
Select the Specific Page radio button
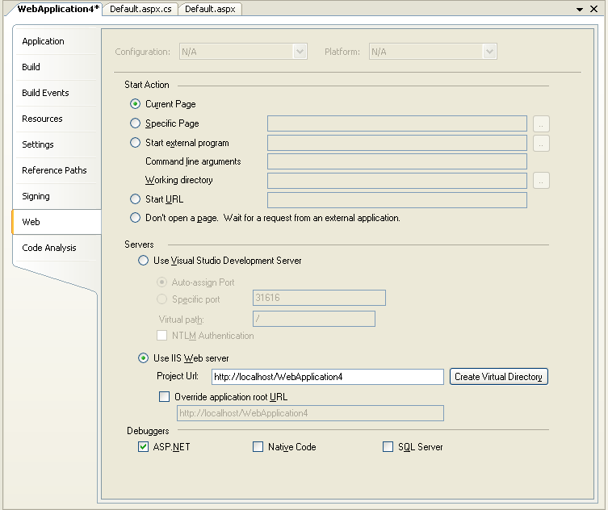[135, 123]
